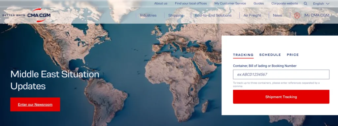Click the My CMA CGM user icon
Screen dimensions: 338x126
pyautogui.click(x=297, y=16)
